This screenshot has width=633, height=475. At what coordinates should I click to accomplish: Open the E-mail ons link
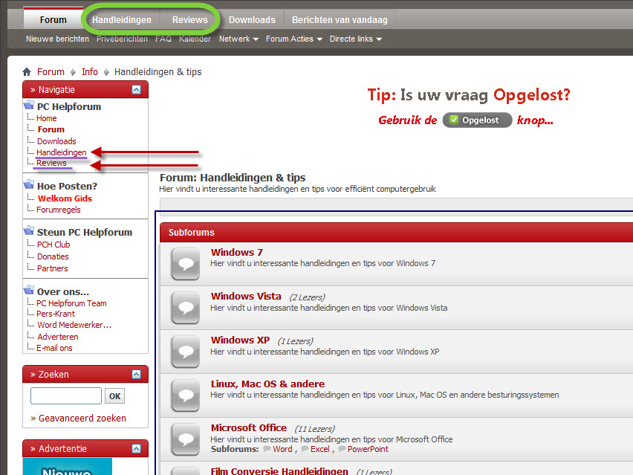tap(54, 348)
